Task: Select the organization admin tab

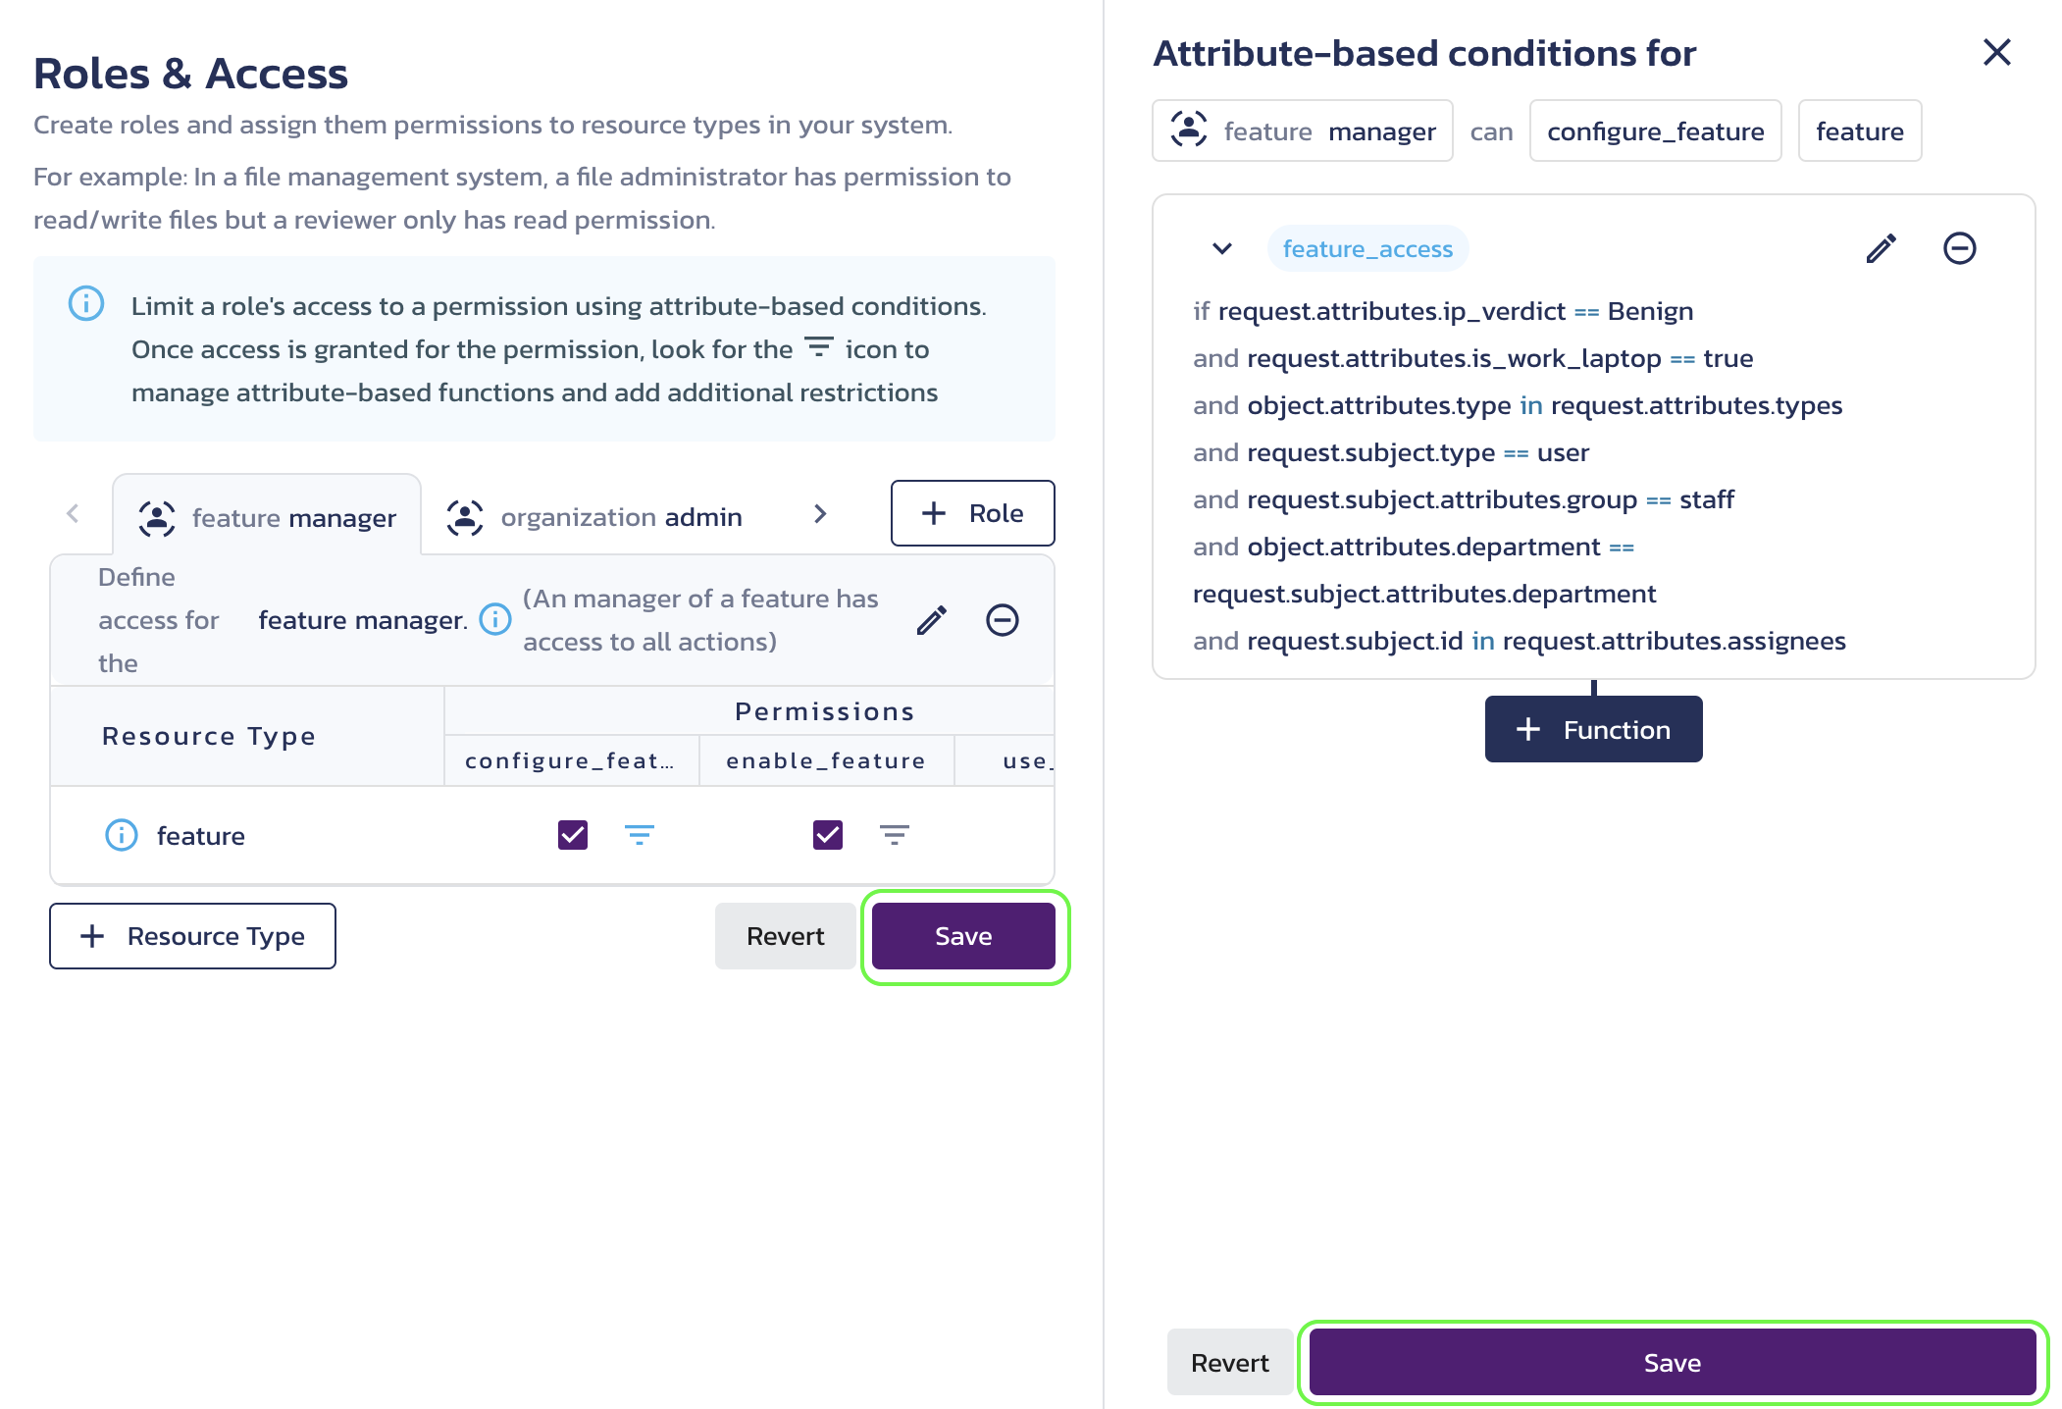Action: point(622,514)
